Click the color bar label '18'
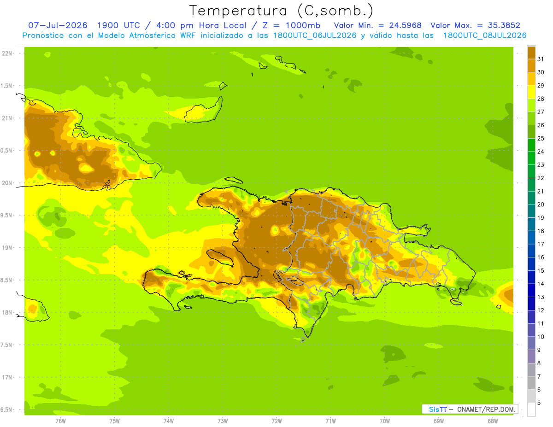 point(541,231)
